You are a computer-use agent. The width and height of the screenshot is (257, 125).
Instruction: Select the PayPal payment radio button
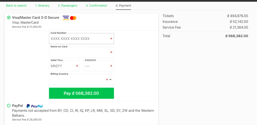click(x=9, y=106)
